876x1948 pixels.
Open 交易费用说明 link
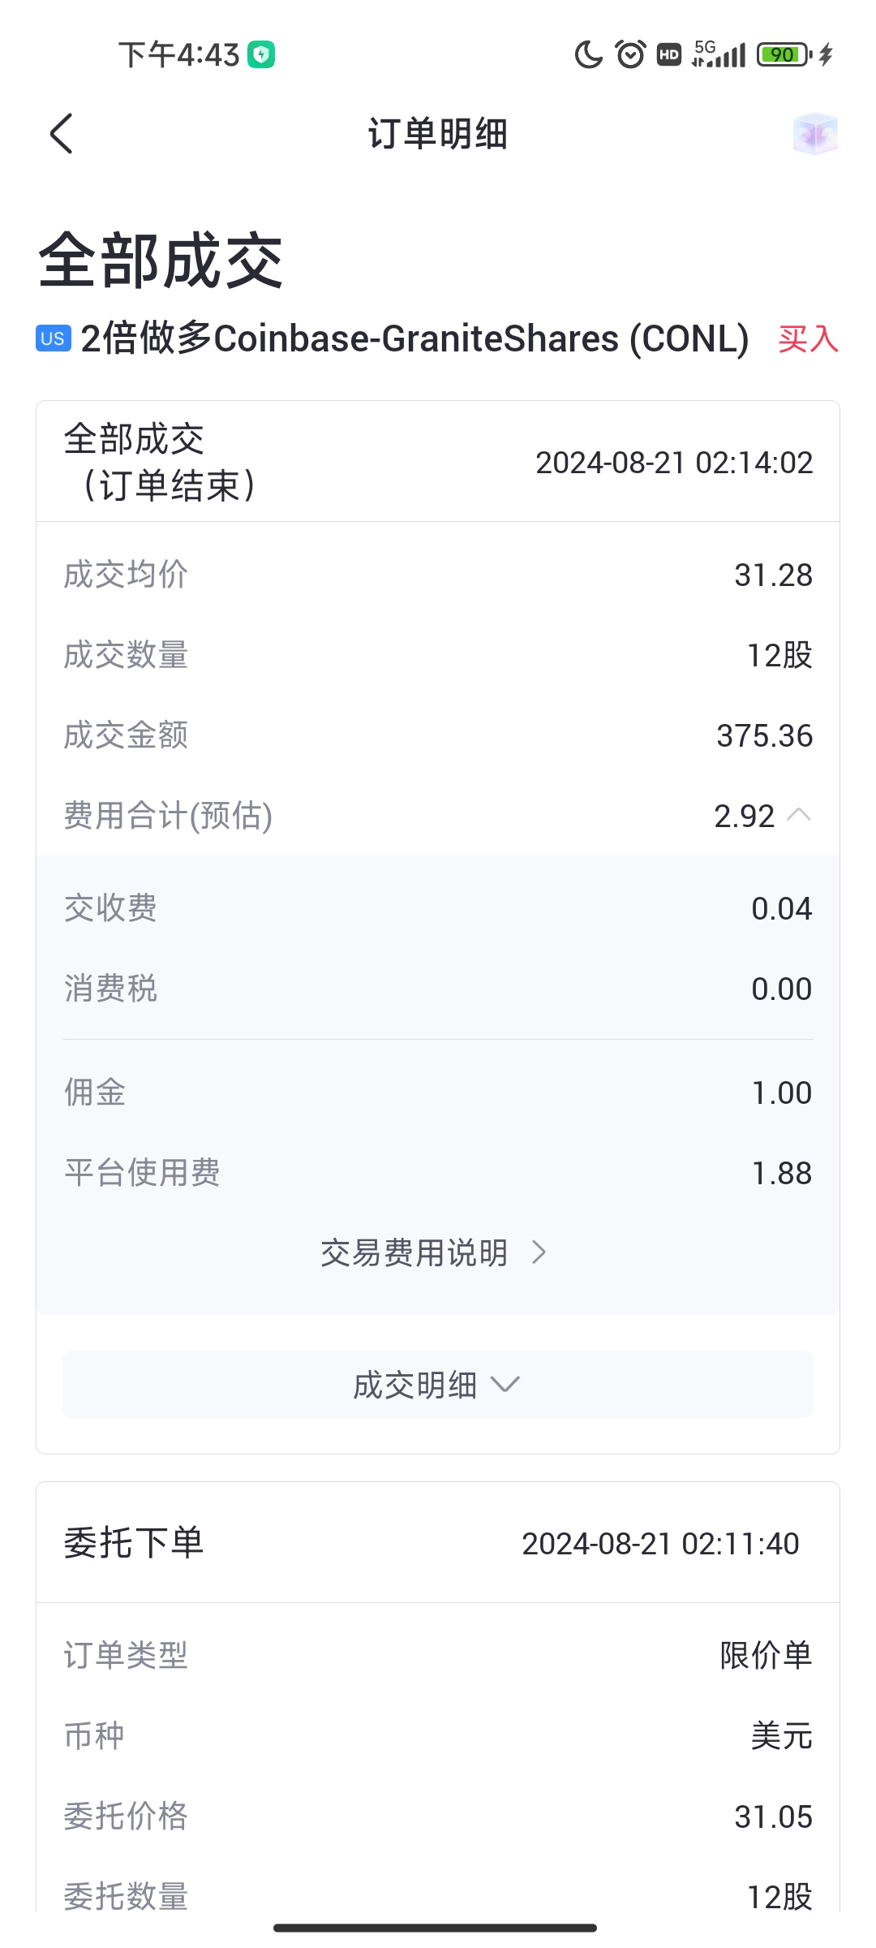tap(434, 1253)
